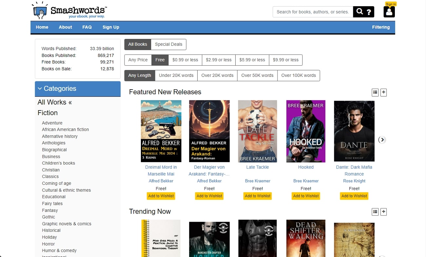Choose Free price filter
Image resolution: width=426 pixels, height=257 pixels.
pos(160,60)
